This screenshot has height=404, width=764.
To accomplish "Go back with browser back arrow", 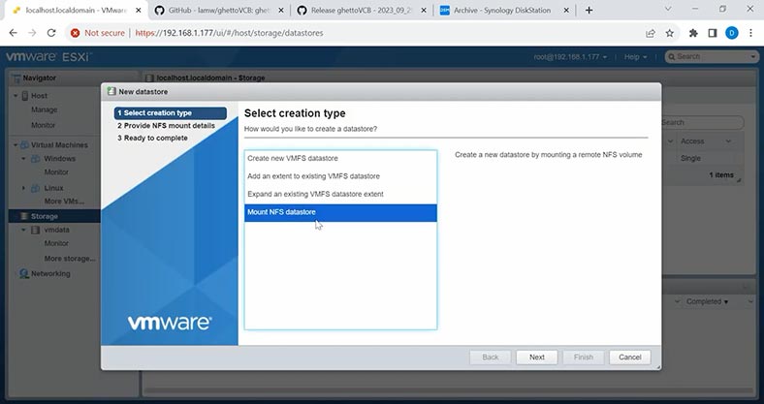I will 14,33.
